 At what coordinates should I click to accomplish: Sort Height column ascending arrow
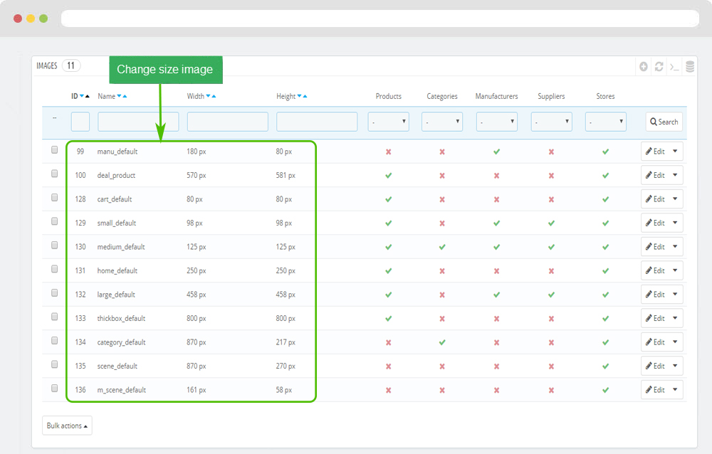(305, 96)
